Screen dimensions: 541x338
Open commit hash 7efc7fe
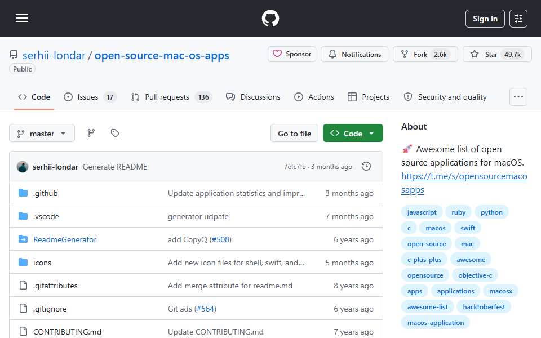295,167
